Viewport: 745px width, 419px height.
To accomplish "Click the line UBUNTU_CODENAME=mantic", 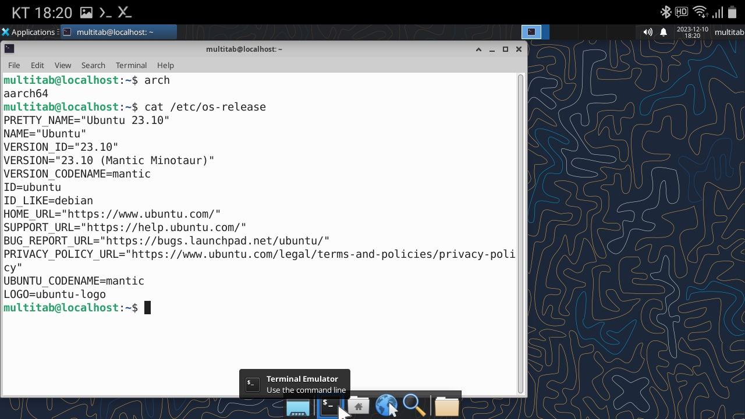I will pyautogui.click(x=74, y=280).
